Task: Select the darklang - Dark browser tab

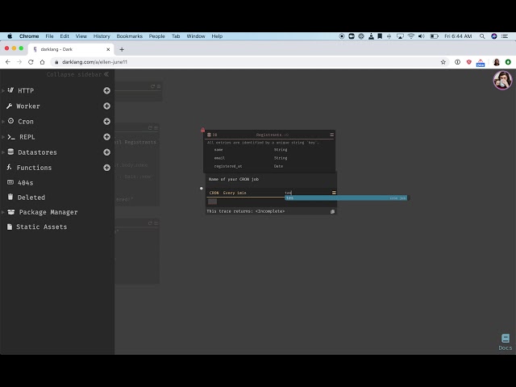Action: coord(71,49)
